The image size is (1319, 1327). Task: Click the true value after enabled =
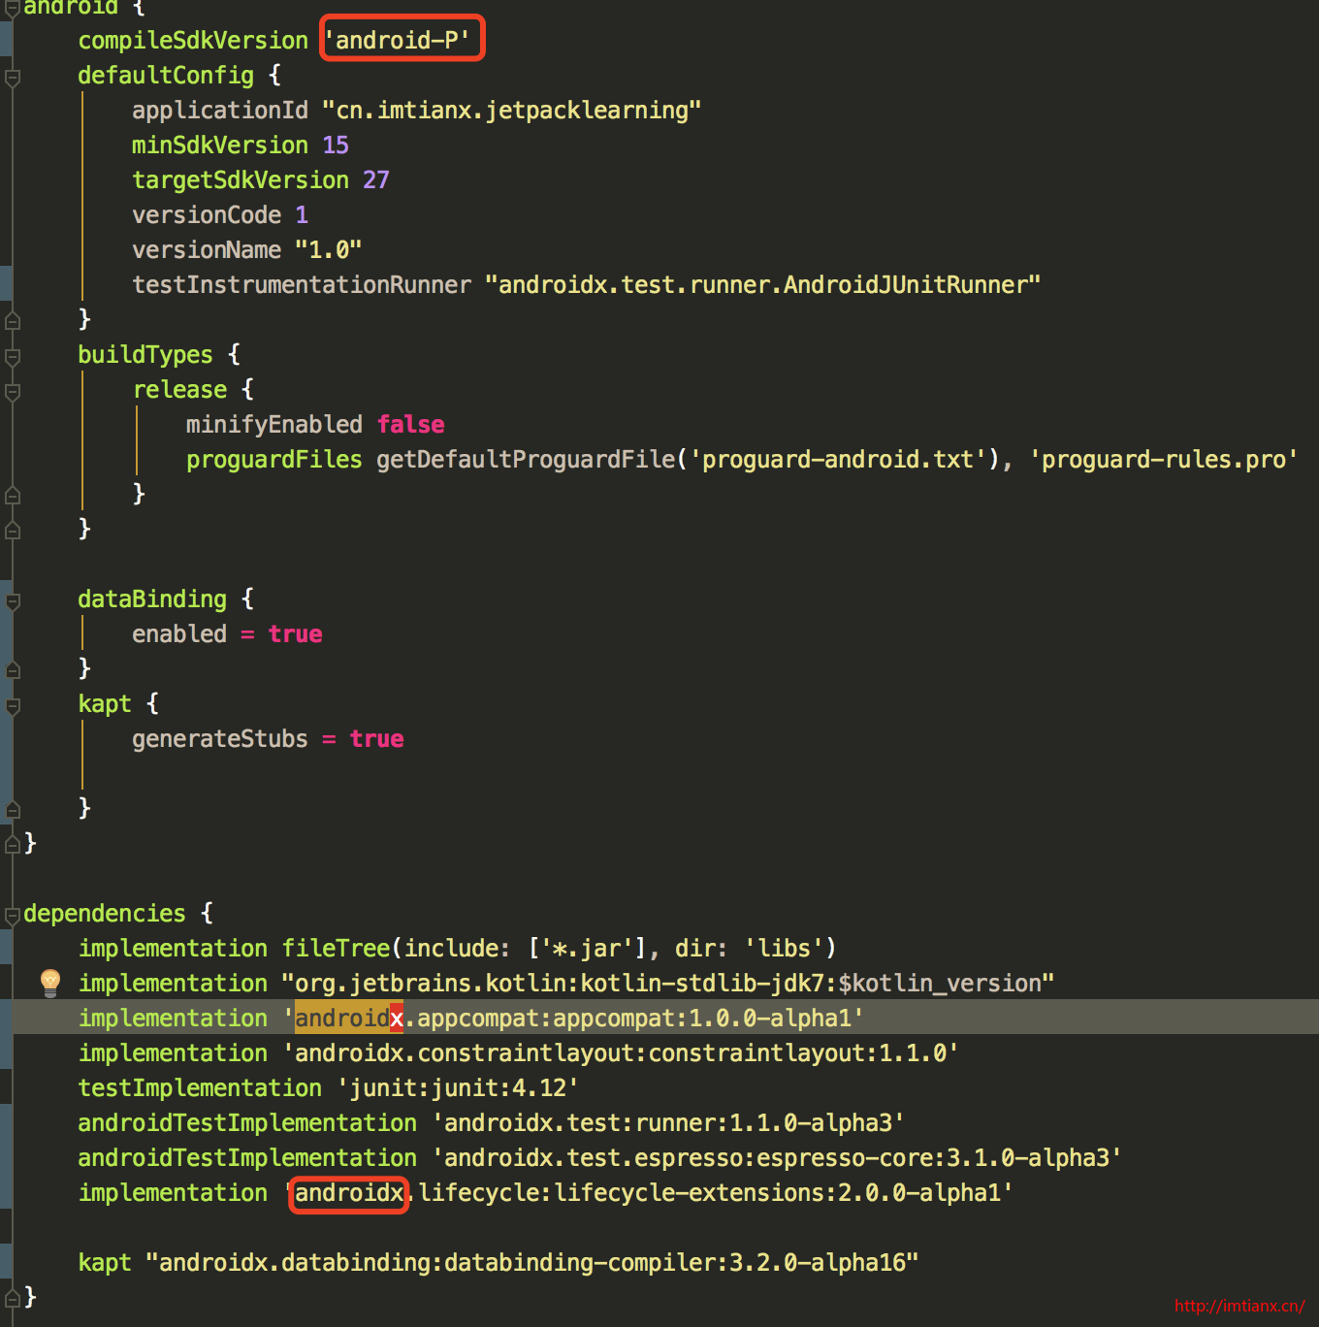click(x=295, y=633)
